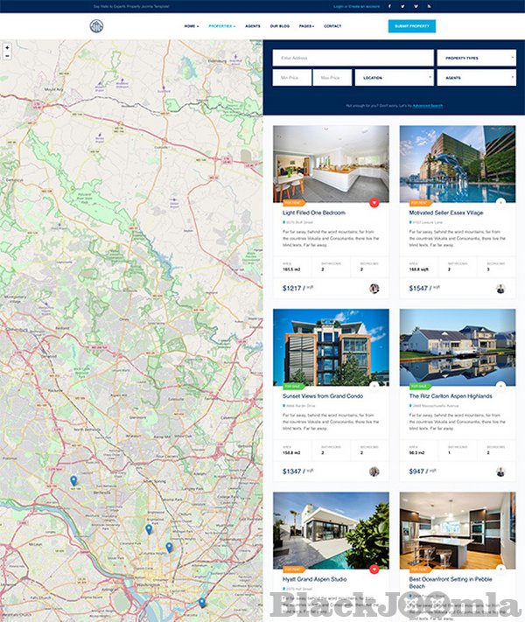Viewport: 525px width, 622px height.
Task: Expand the Agents dropdown
Action: pyautogui.click(x=476, y=78)
